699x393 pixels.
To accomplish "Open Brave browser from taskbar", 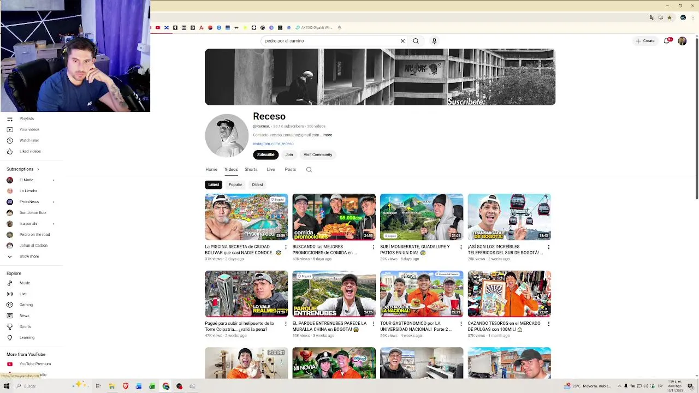I will click(x=125, y=386).
